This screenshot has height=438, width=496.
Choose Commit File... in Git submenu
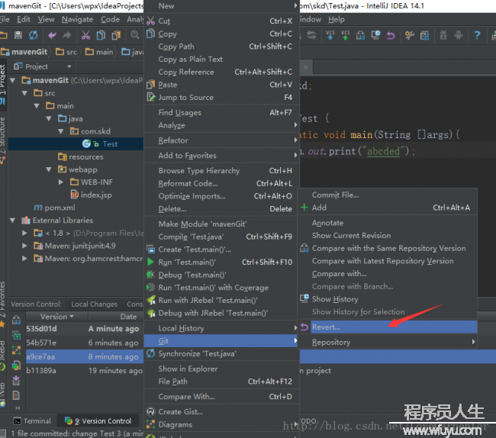388,195
